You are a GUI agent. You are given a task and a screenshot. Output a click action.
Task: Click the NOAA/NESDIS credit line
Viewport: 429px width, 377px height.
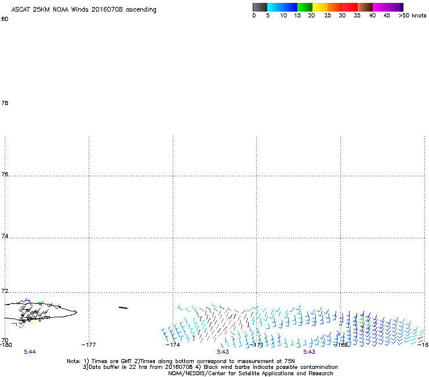coord(250,374)
